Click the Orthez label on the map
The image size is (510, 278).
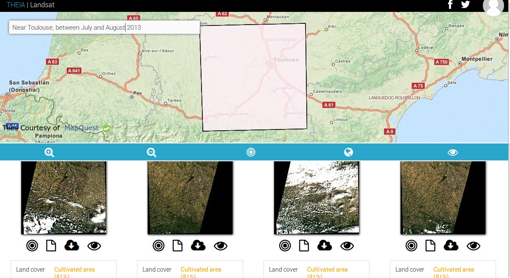point(109,73)
